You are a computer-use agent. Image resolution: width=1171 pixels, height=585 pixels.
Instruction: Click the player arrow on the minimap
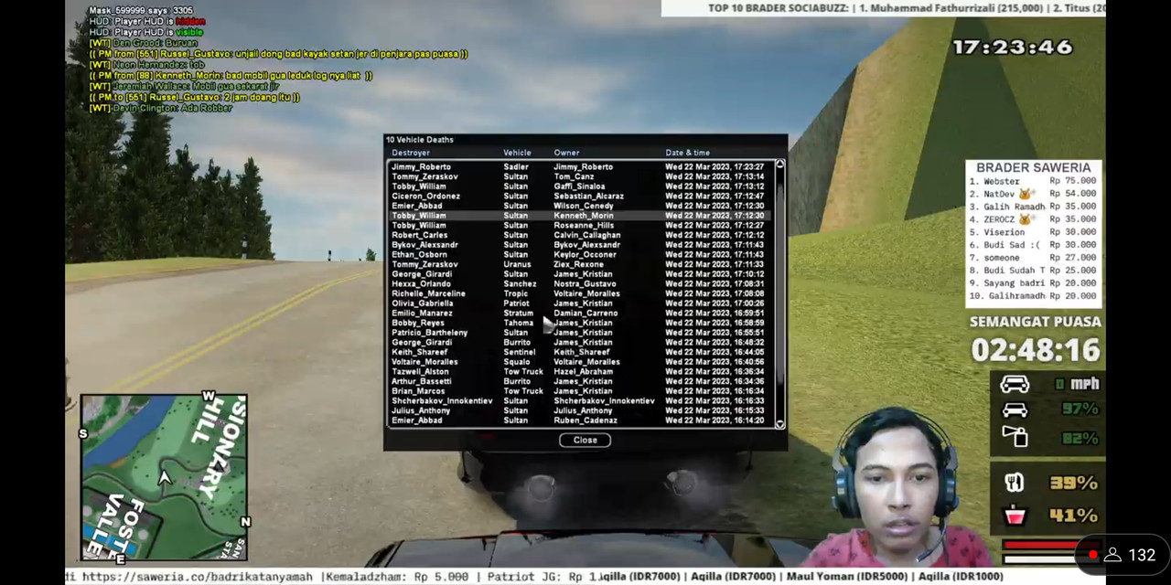(165, 477)
